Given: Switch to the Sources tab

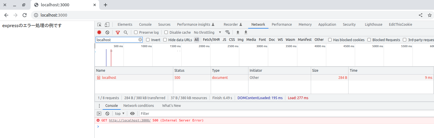Looking at the screenshot, I should (x=164, y=25).
